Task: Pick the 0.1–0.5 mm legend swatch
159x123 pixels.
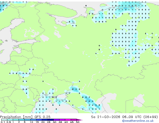Action: [4, 120]
